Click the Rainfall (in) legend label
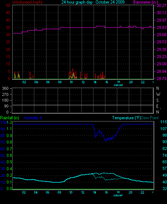The height and width of the screenshot is (204, 167). pyautogui.click(x=10, y=118)
